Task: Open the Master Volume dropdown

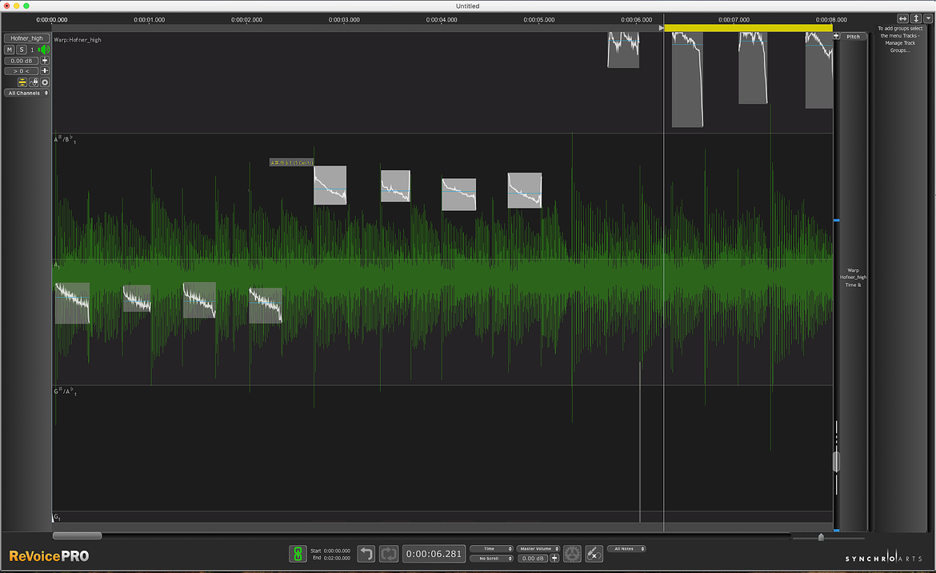Action: click(x=538, y=548)
